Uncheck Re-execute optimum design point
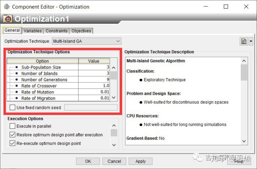The height and width of the screenshot is (169, 257). 12,143
